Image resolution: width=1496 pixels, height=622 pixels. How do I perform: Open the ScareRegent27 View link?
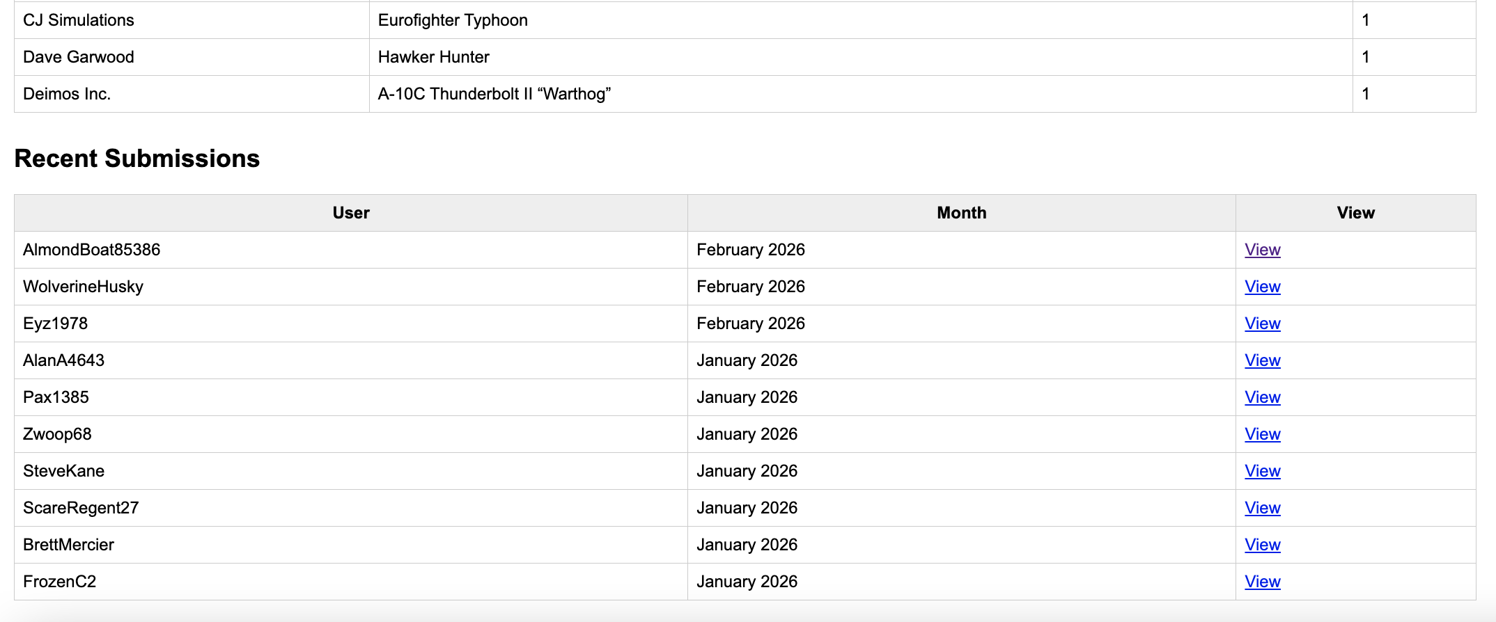click(x=1262, y=508)
